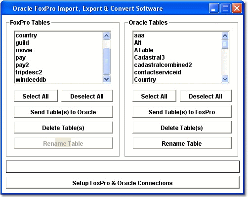Image resolution: width=248 pixels, height=198 pixels.
Task: Click FoxPro list scrollbar thumb
Action: click(107, 61)
